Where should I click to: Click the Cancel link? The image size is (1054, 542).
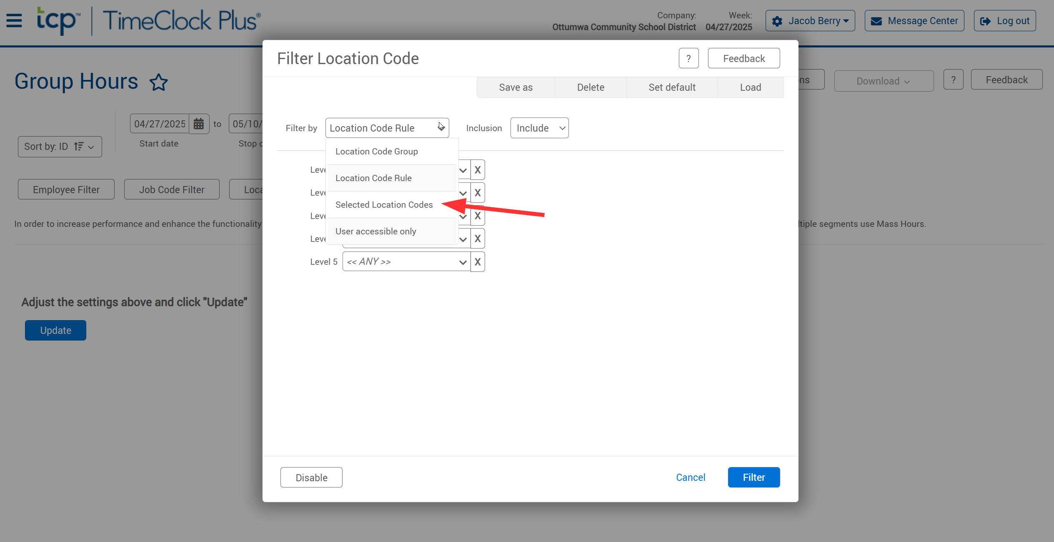tap(690, 477)
